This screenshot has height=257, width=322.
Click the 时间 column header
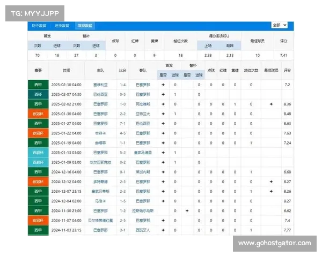point(67,70)
